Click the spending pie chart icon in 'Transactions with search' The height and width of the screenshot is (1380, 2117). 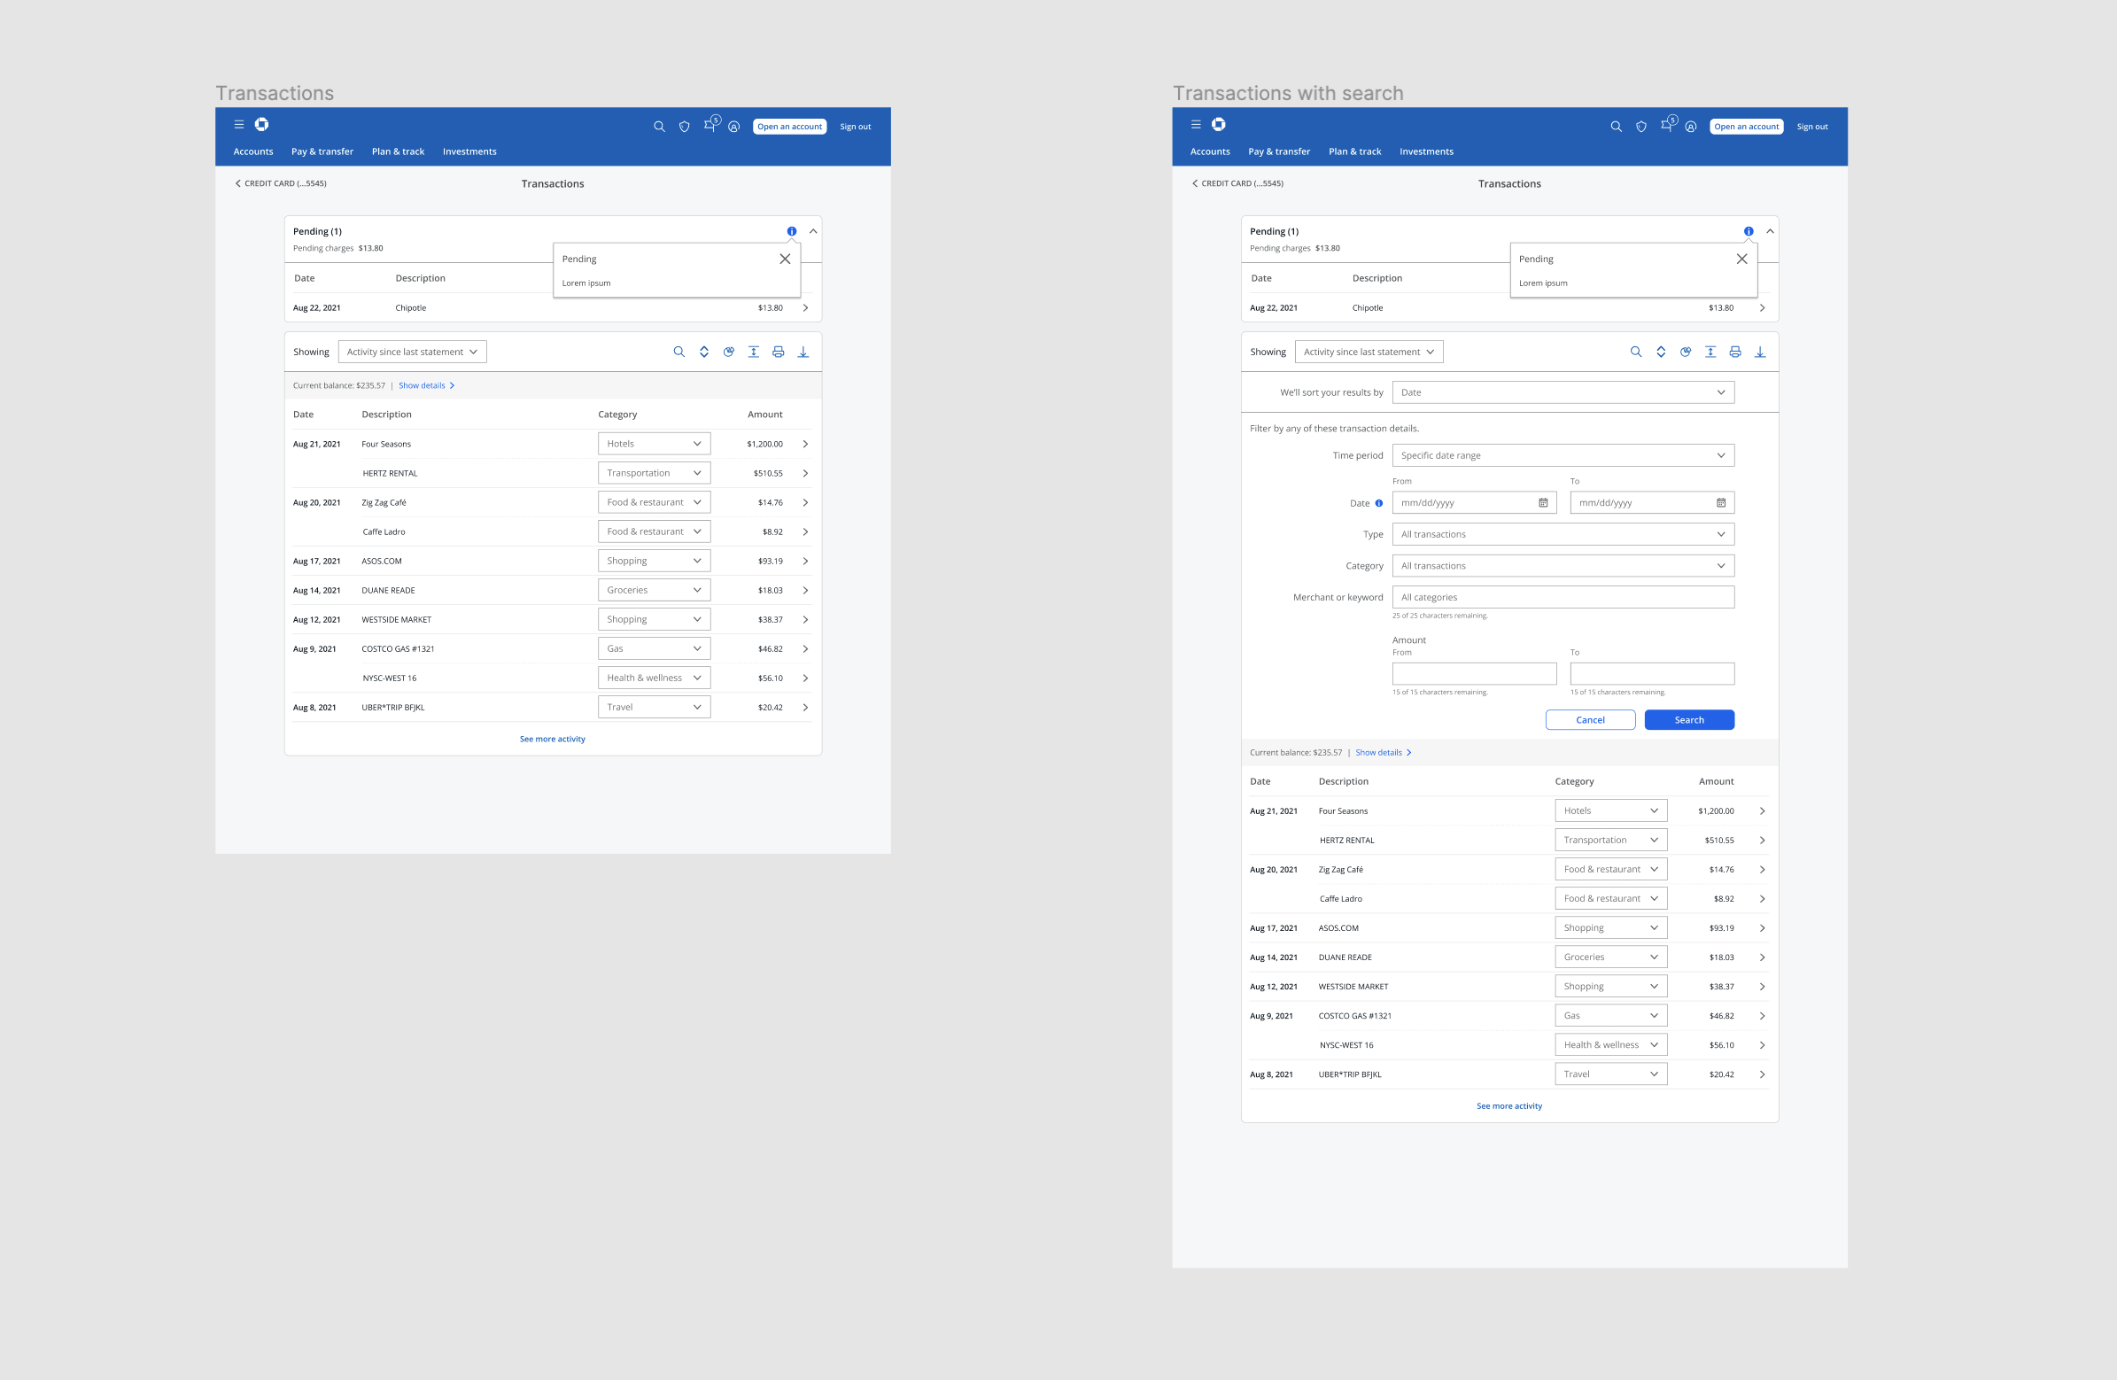point(1685,352)
